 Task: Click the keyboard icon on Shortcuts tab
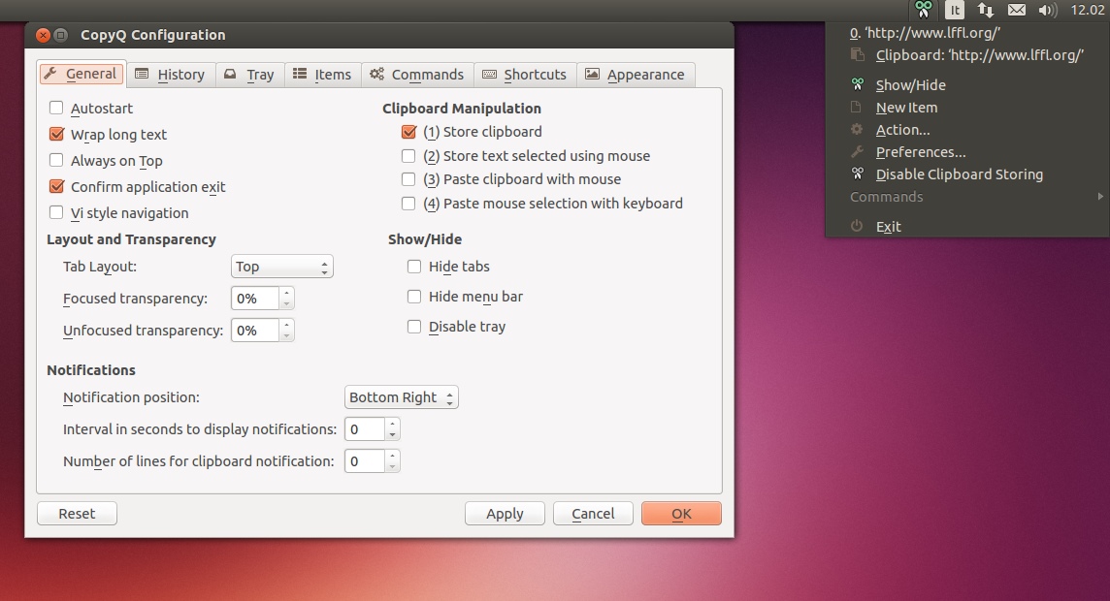pos(489,75)
